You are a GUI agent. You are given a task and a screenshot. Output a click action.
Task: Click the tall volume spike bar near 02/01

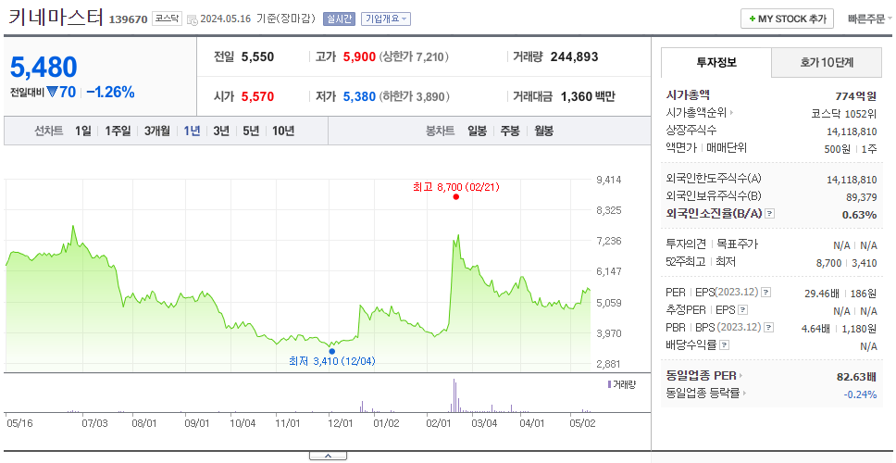(x=454, y=395)
